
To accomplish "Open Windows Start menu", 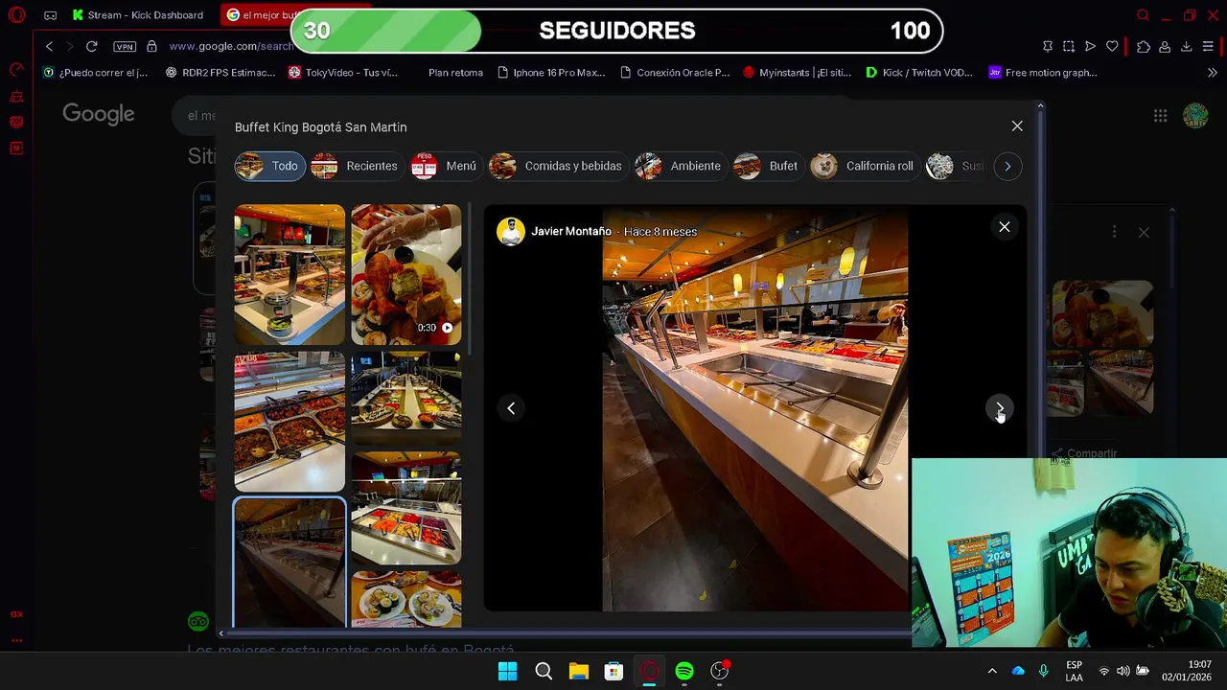I will [x=508, y=671].
